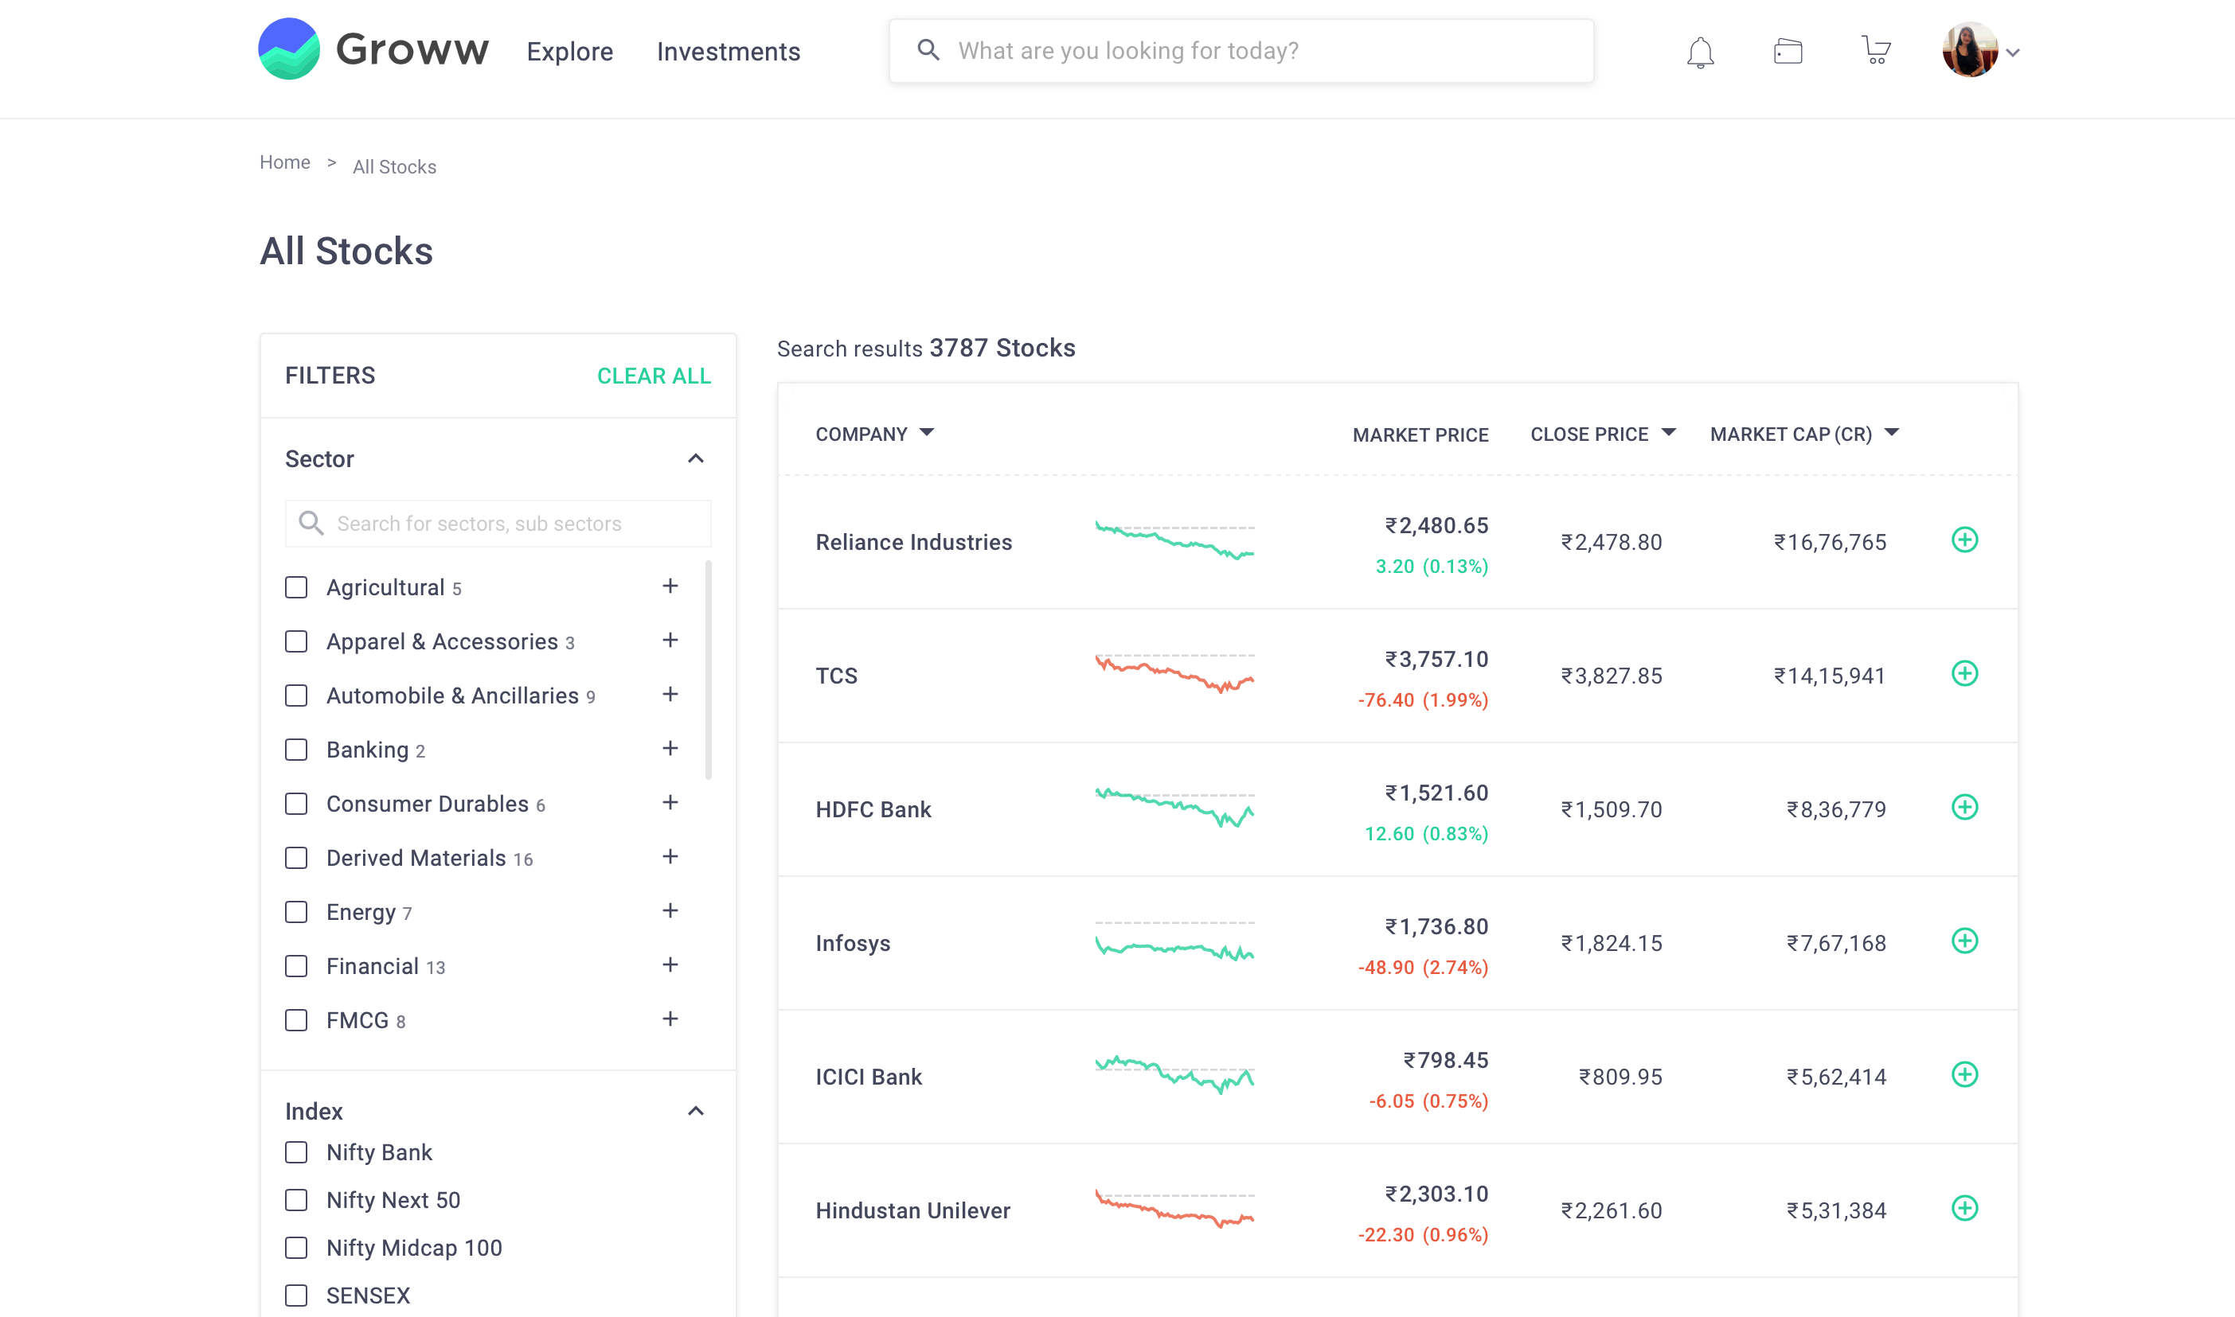This screenshot has height=1317, width=2235.
Task: Go to Home breadcrumb link
Action: [x=285, y=162]
